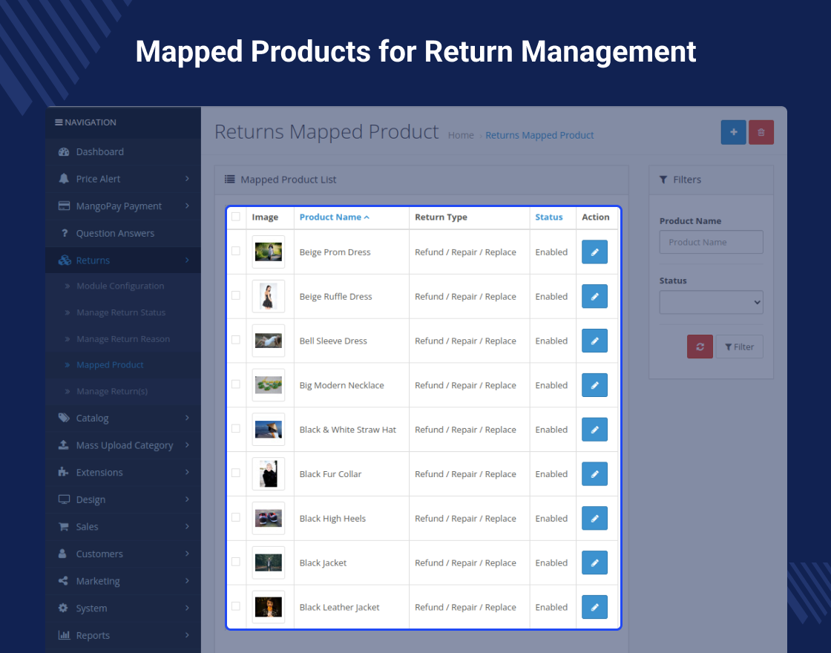The width and height of the screenshot is (831, 653).
Task: Click the Marketing share icon
Action: point(63,581)
